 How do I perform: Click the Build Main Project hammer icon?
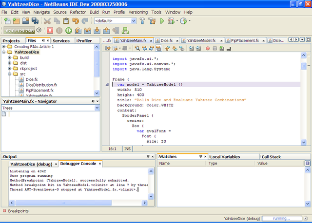(x=142, y=21)
